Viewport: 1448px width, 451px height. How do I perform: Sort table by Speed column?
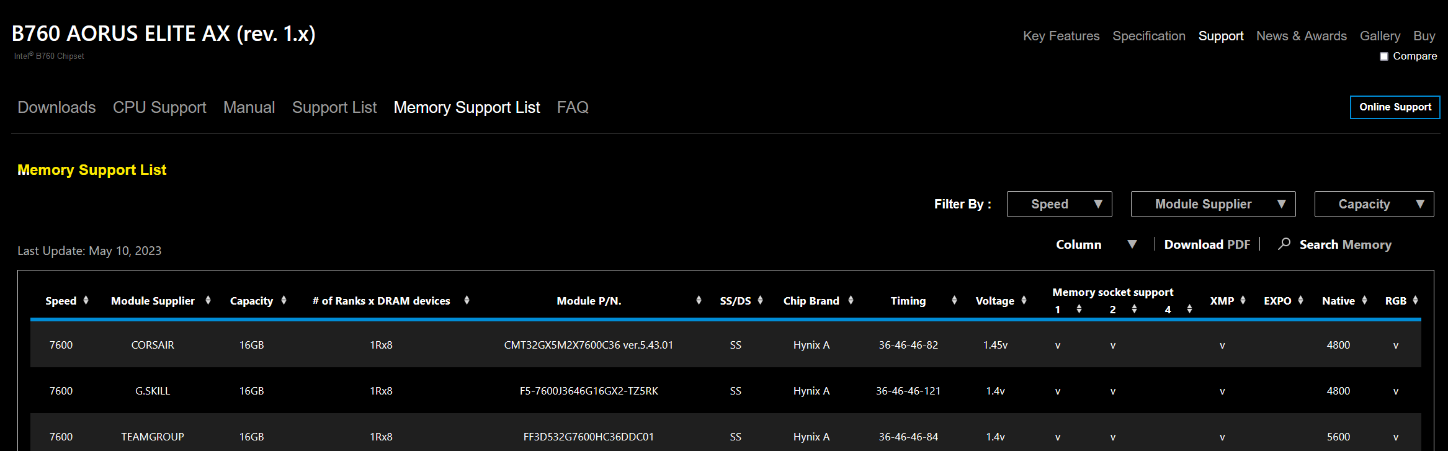point(86,300)
